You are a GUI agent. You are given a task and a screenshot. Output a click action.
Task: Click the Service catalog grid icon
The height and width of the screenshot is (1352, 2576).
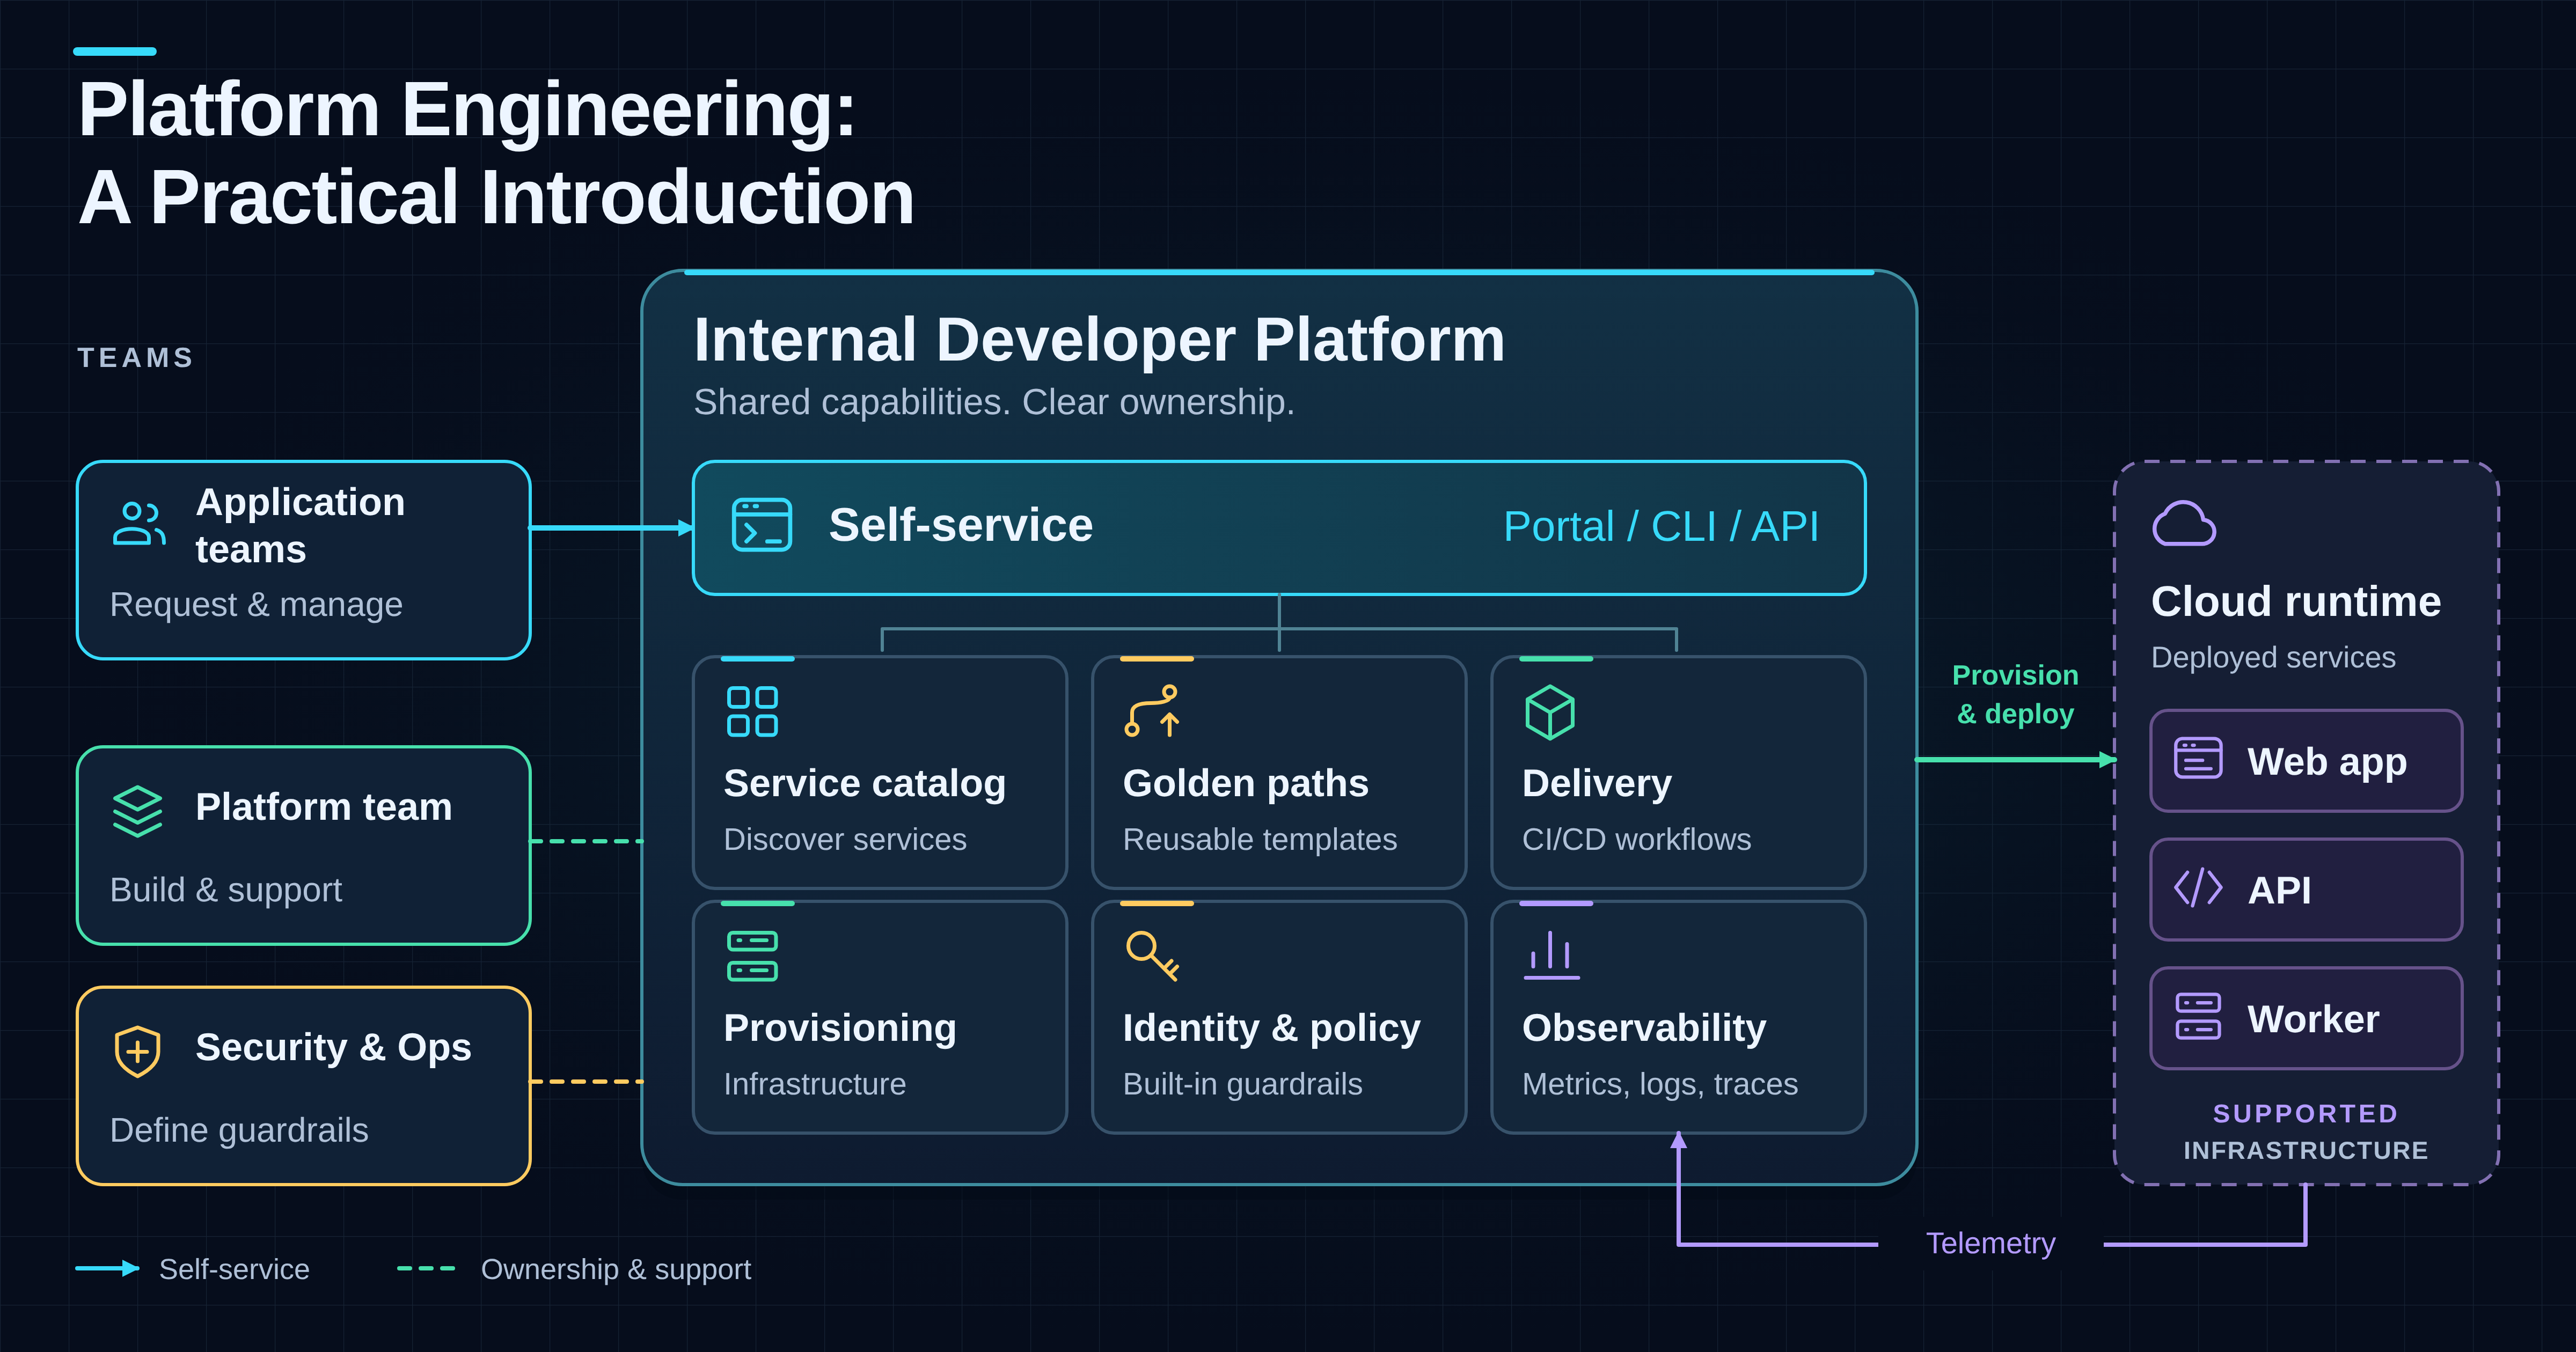752,711
